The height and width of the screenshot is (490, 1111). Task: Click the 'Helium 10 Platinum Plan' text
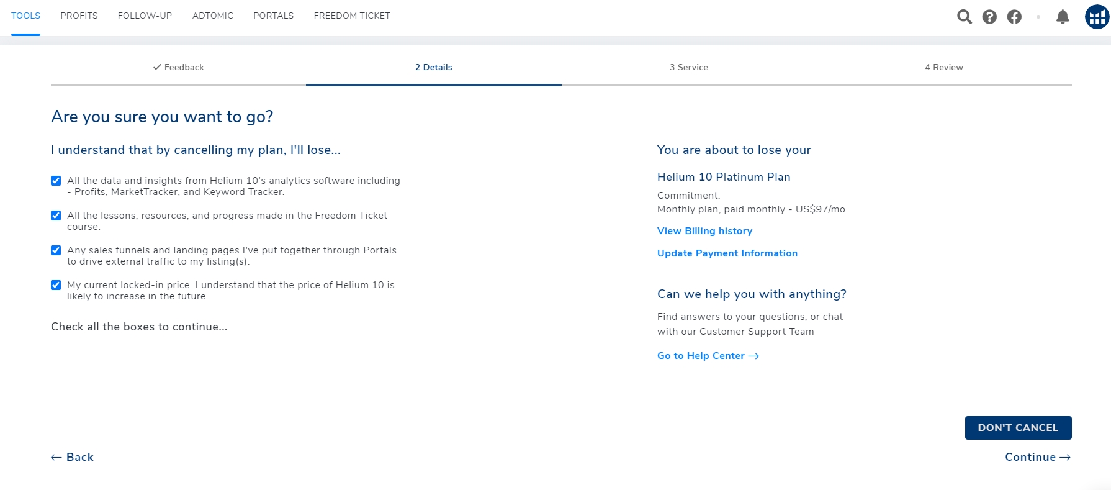point(724,177)
